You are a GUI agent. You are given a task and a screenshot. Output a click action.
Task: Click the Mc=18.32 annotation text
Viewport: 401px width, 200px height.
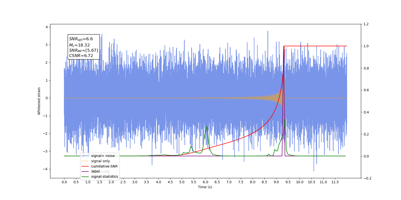[x=79, y=45]
